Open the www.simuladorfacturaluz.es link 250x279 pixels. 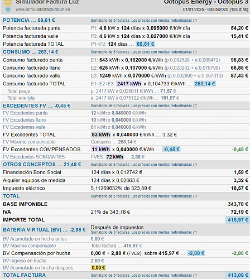(43, 9)
